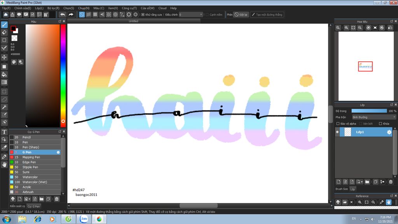The height and width of the screenshot is (224, 398).
Task: Turn snap off with the first snap icon
Action: 82,15
